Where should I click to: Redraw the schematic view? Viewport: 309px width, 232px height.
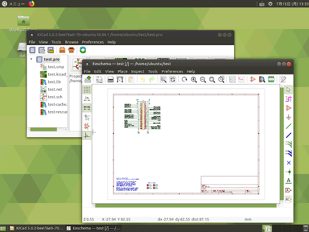pos(184,79)
